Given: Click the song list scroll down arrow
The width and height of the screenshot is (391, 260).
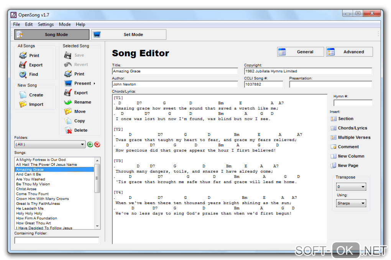Looking at the screenshot, I should [97, 226].
